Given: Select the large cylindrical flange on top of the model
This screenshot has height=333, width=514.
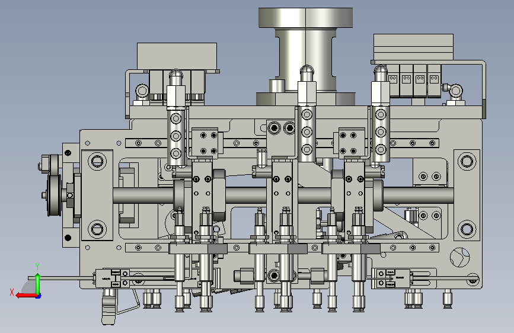Looking at the screenshot, I should point(305,18).
